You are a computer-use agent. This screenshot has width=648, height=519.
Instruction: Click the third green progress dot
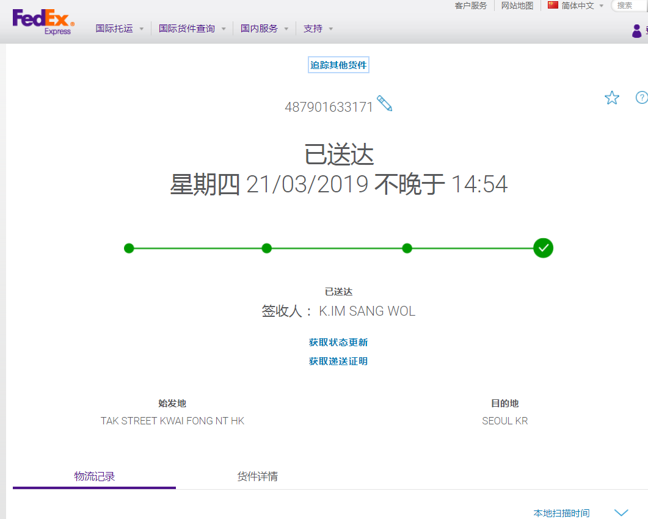coord(407,249)
